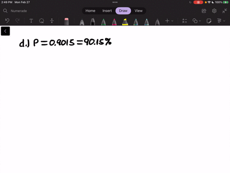Expand the ink style dropdown arrow
The width and height of the screenshot is (230, 173).
(x=224, y=21)
